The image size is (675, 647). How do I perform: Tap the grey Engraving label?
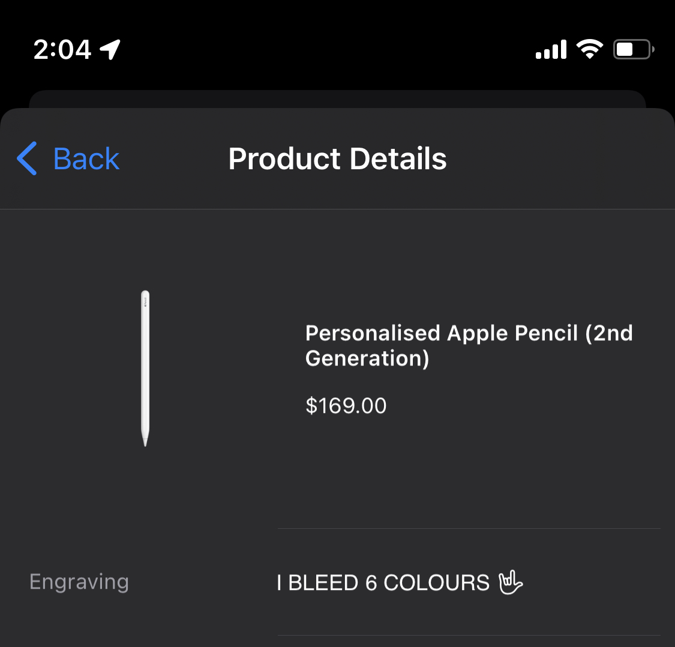click(x=79, y=582)
